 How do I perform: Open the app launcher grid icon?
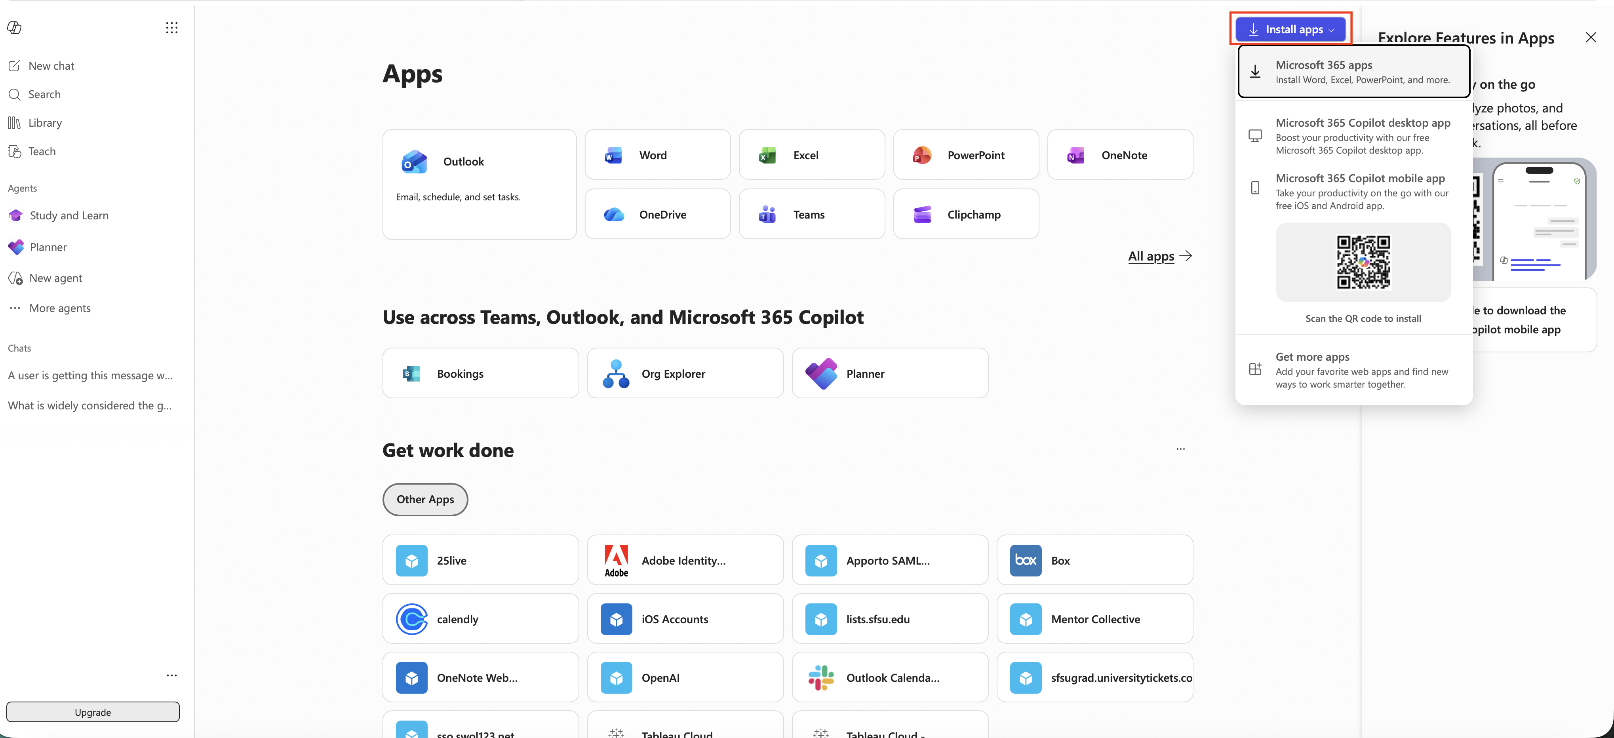(x=172, y=28)
